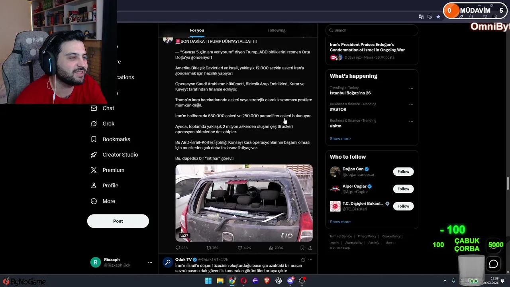
Task: Open Chat from the left sidebar
Action: pyautogui.click(x=102, y=108)
